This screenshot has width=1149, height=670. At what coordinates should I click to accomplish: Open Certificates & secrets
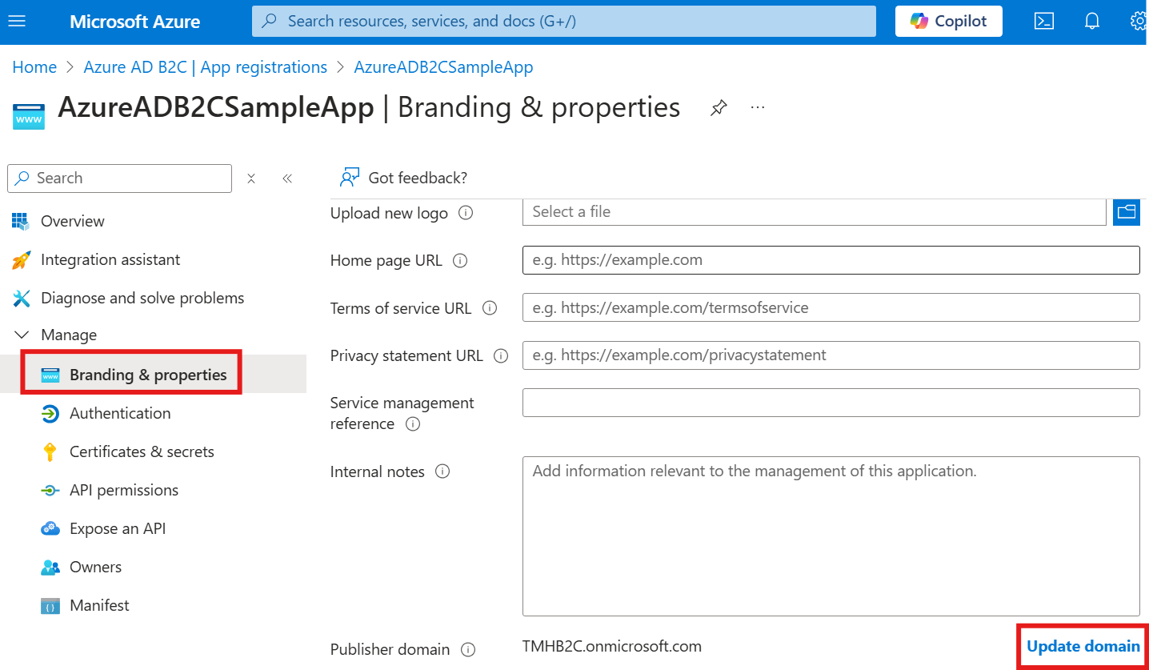(142, 451)
